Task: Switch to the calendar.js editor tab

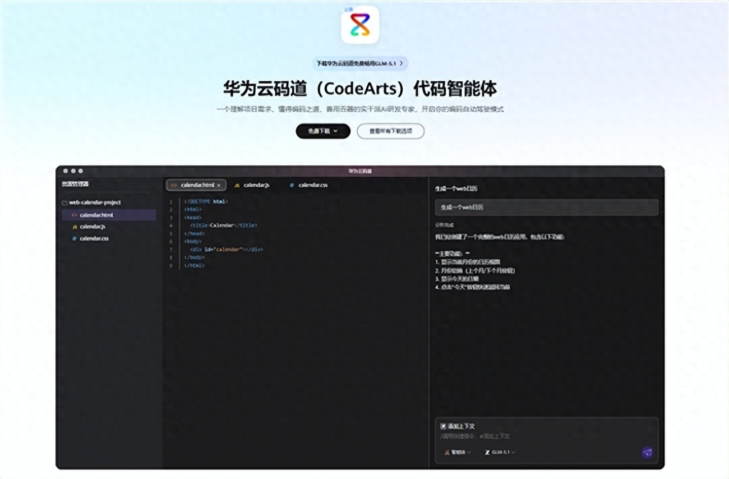Action: click(252, 185)
